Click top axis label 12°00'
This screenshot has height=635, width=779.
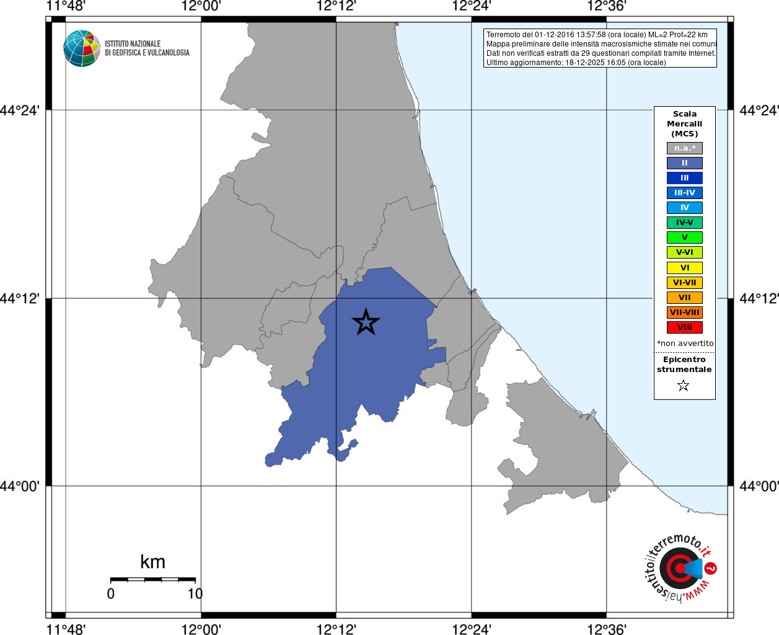(201, 6)
